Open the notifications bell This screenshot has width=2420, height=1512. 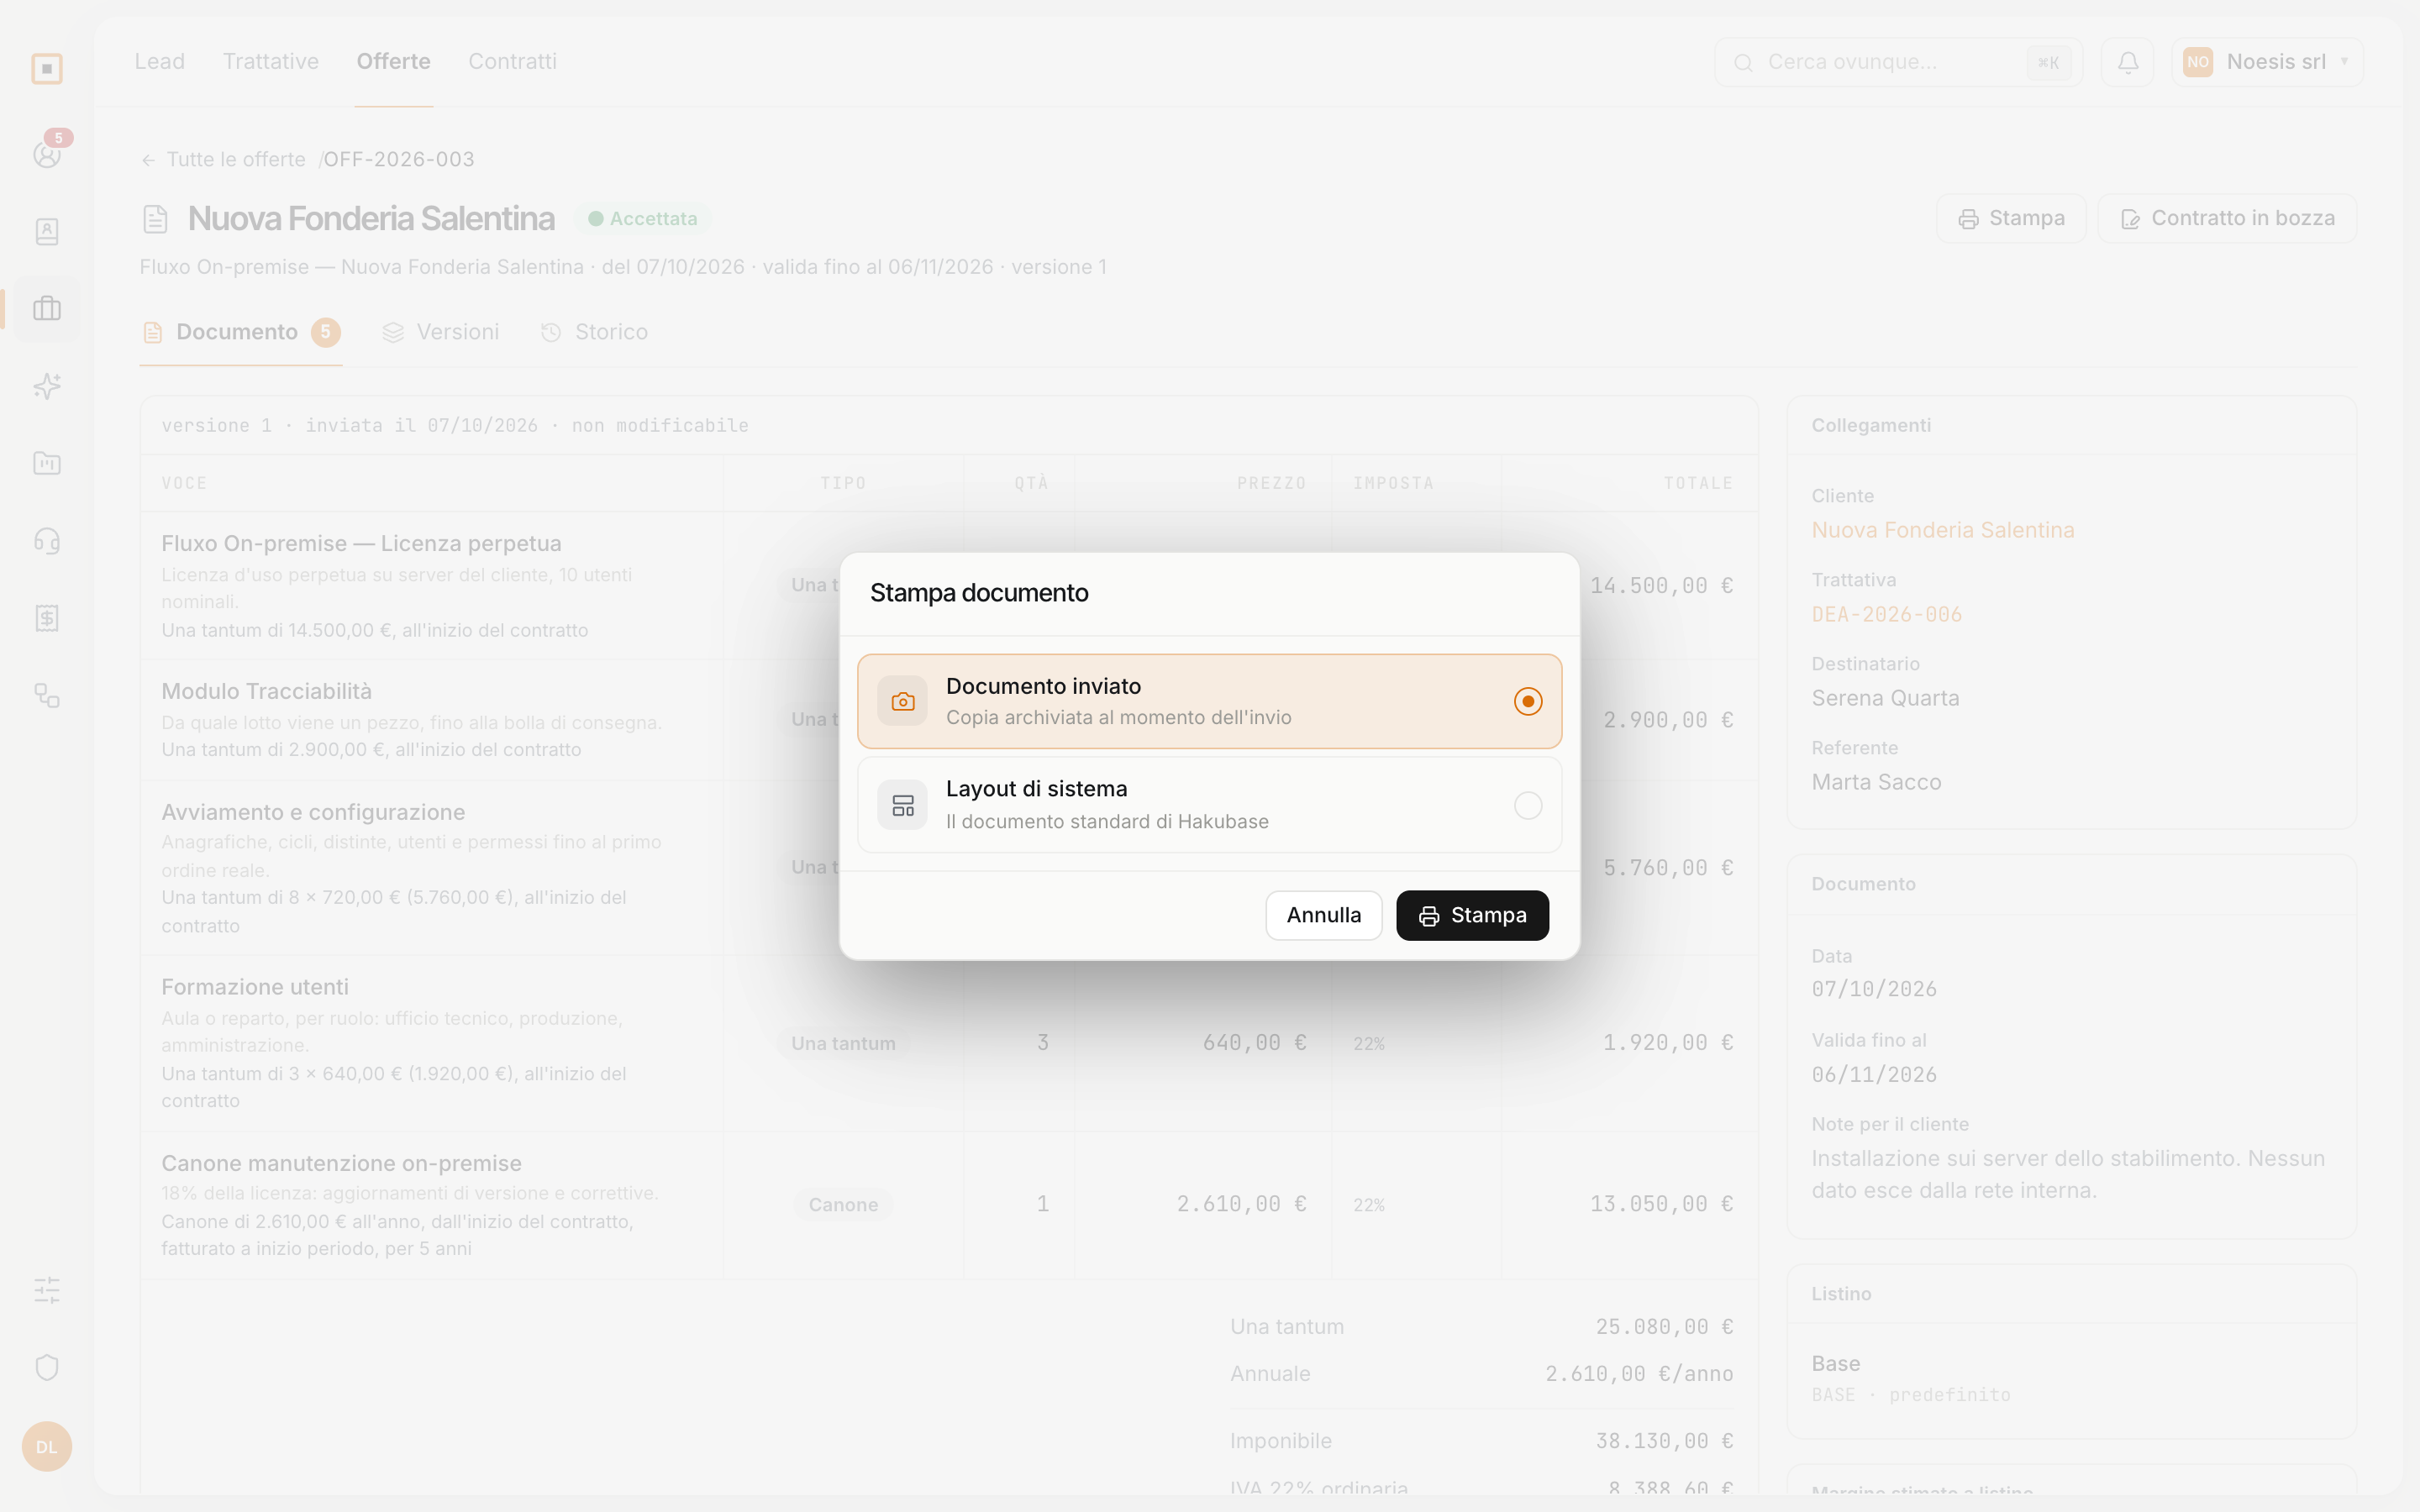coord(2127,62)
